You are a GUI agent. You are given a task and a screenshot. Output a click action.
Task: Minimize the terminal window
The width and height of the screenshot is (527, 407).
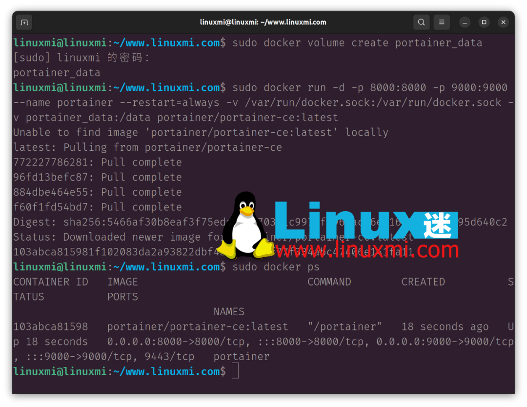tap(465, 22)
